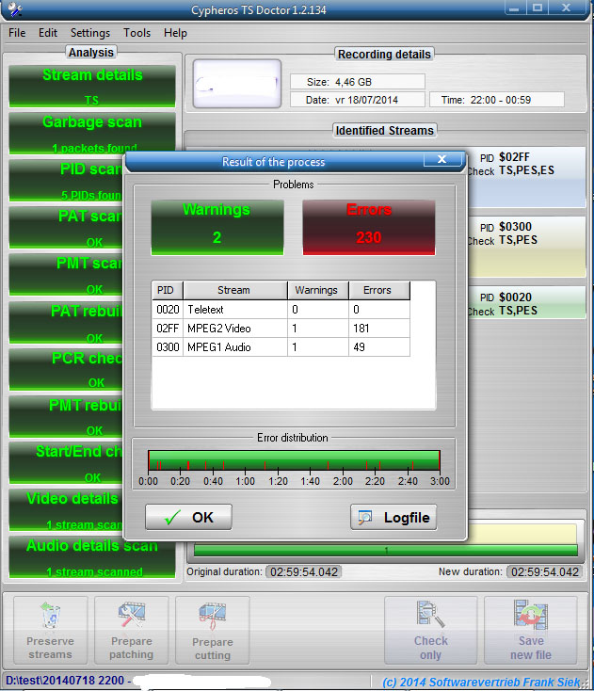The width and height of the screenshot is (594, 691).
Task: Click the 181 errors cell
Action: [379, 329]
